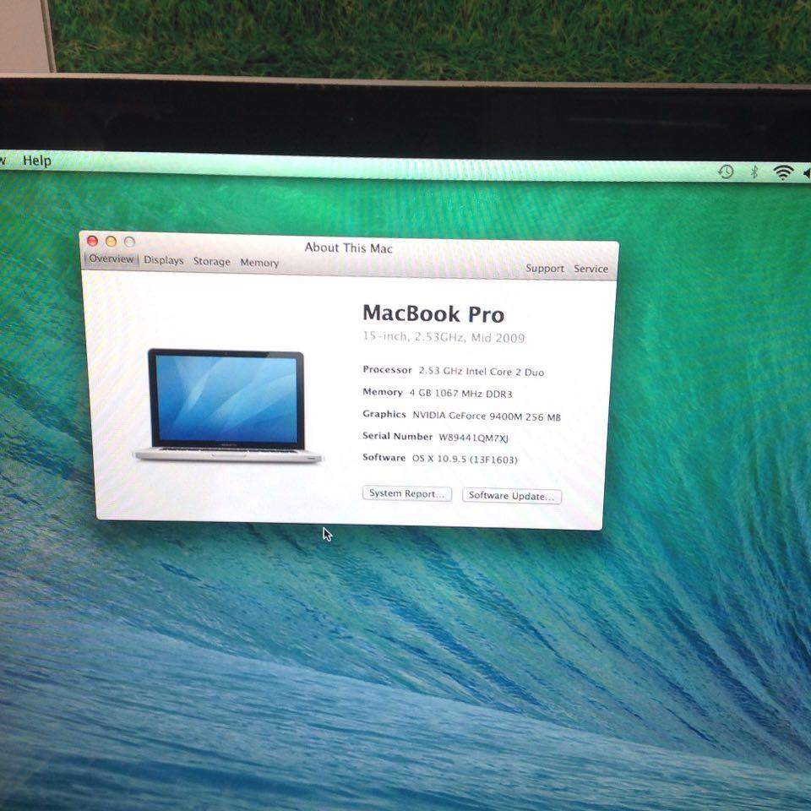Select the Overview tab
Viewport: 811px width, 811px height.
[112, 259]
